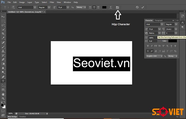Open the Window menu
186x119 pixels.
click(67, 2)
